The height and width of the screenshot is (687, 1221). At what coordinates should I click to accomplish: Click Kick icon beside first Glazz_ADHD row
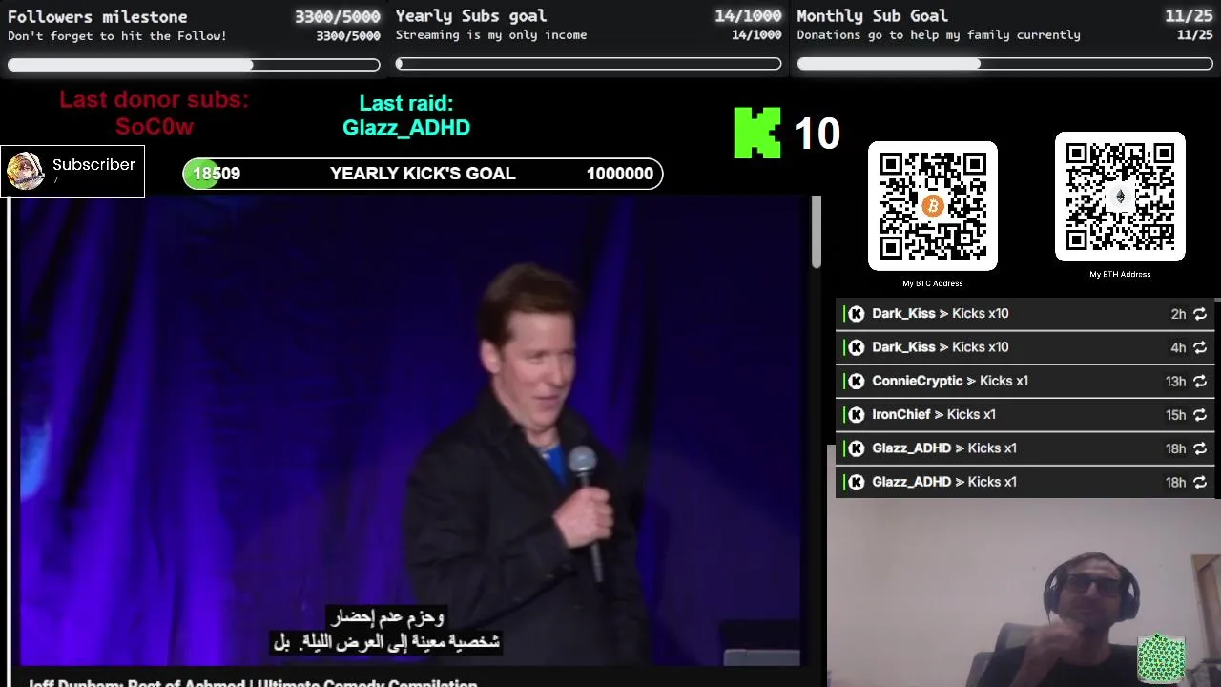click(857, 448)
